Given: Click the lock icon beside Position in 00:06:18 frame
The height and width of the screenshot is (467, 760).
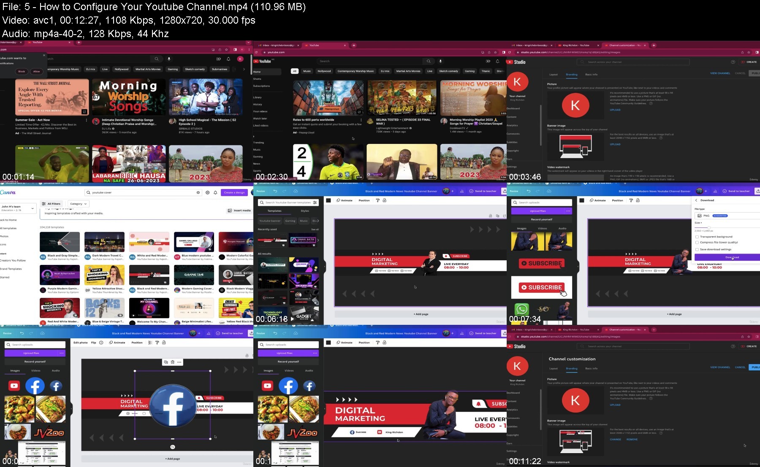Looking at the screenshot, I should 385,200.
